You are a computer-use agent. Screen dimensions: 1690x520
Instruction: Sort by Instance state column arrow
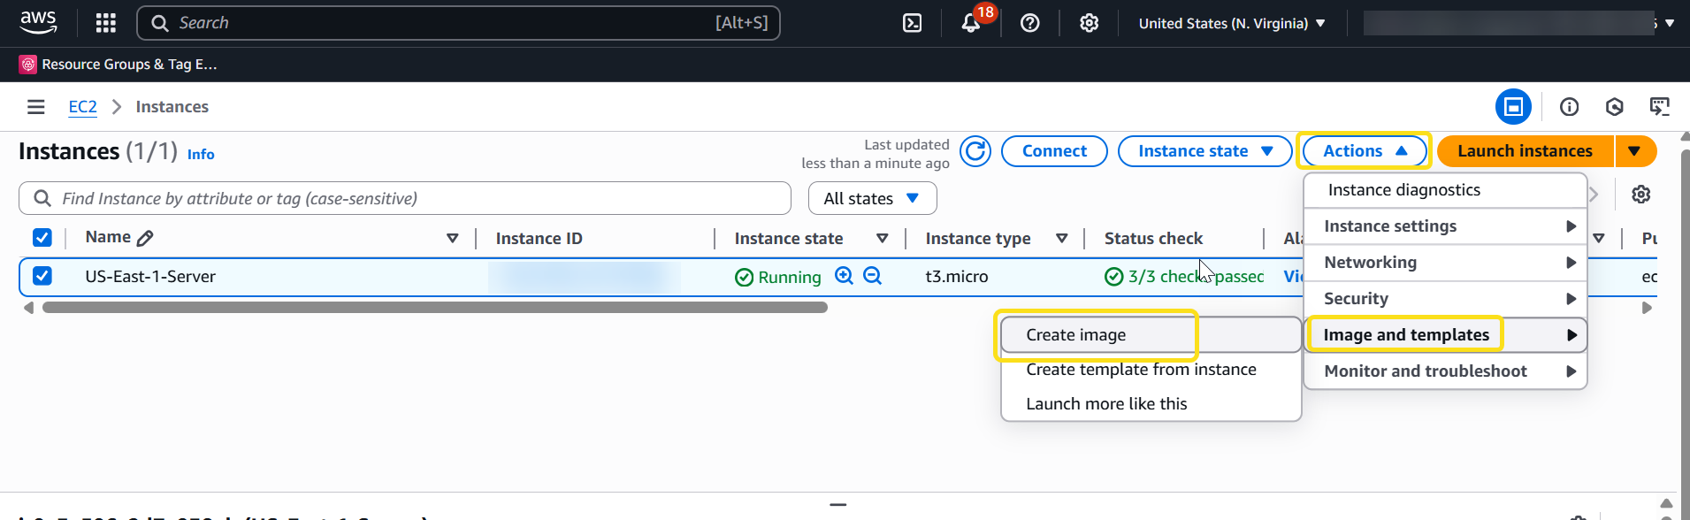point(882,238)
